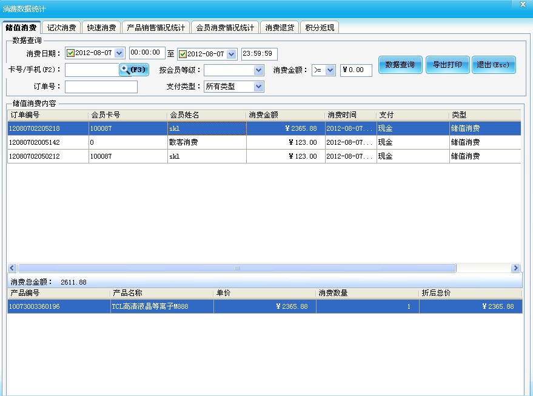The width and height of the screenshot is (533, 396).
Task: Click the 数据查询 query button
Action: click(x=400, y=65)
